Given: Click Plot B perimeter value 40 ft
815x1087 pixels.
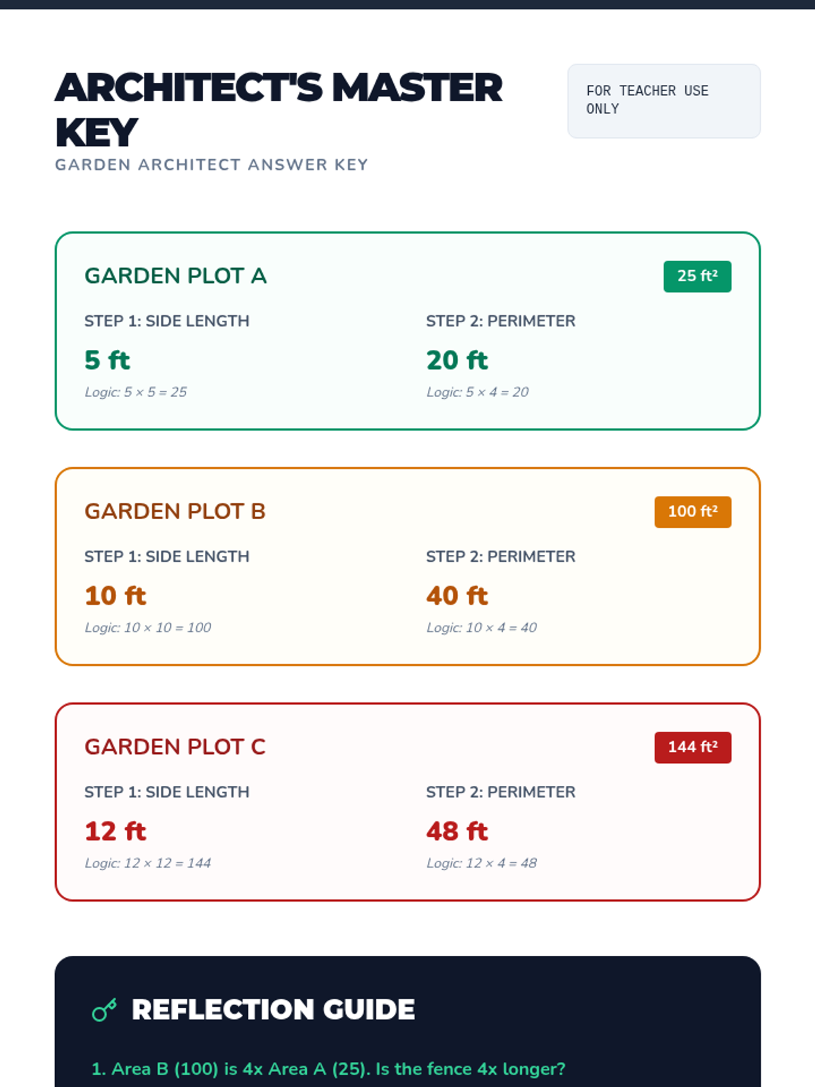Looking at the screenshot, I should 456,596.
